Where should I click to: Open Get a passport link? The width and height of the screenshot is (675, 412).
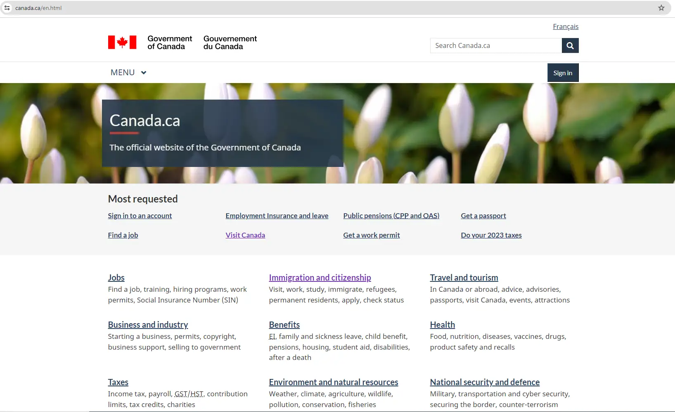[x=483, y=216]
